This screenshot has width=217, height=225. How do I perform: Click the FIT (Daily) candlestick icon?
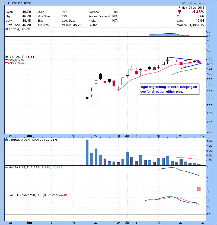[x=6, y=57]
